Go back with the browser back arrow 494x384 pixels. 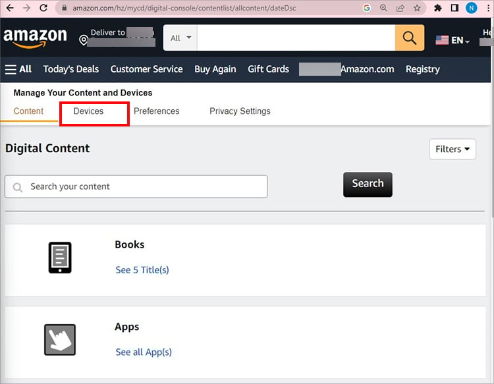[10, 8]
